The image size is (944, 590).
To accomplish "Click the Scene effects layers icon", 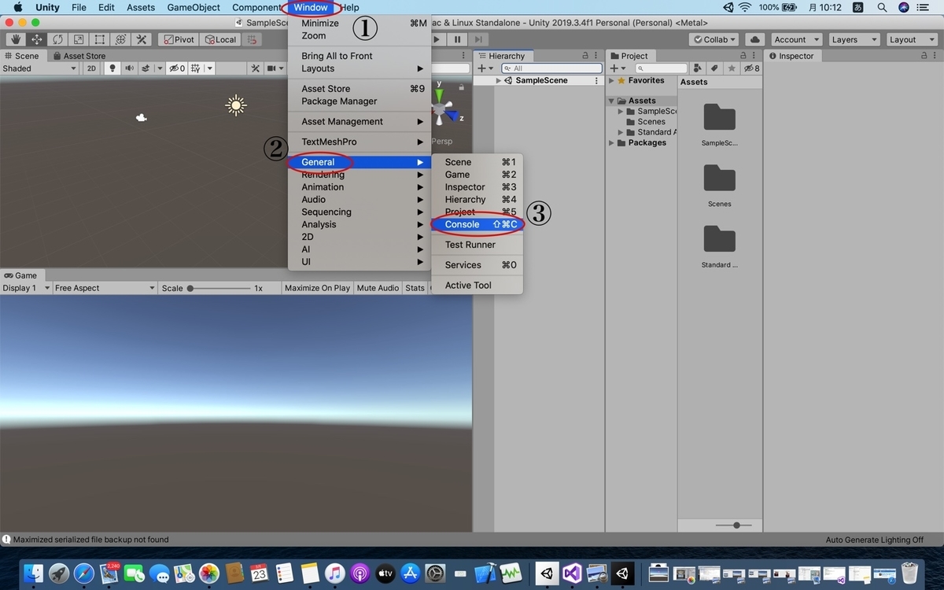I will (146, 68).
